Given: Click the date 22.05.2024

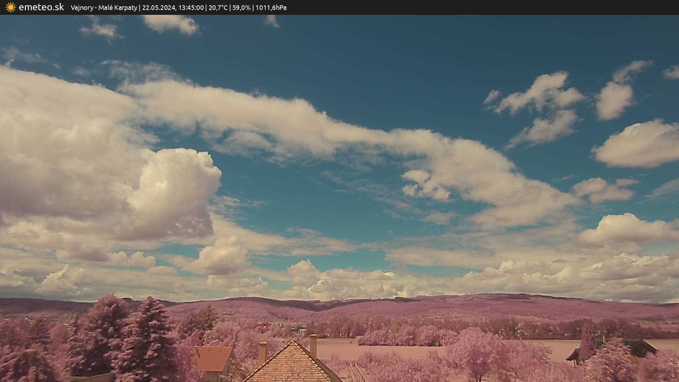Looking at the screenshot, I should 159,8.
